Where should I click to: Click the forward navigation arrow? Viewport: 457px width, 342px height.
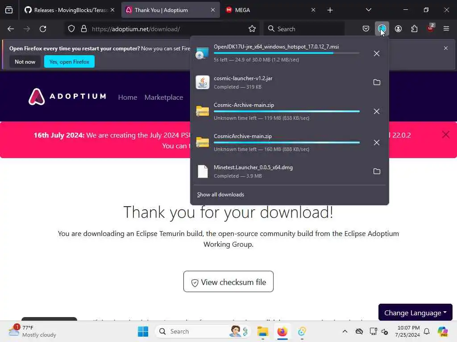coord(27,29)
